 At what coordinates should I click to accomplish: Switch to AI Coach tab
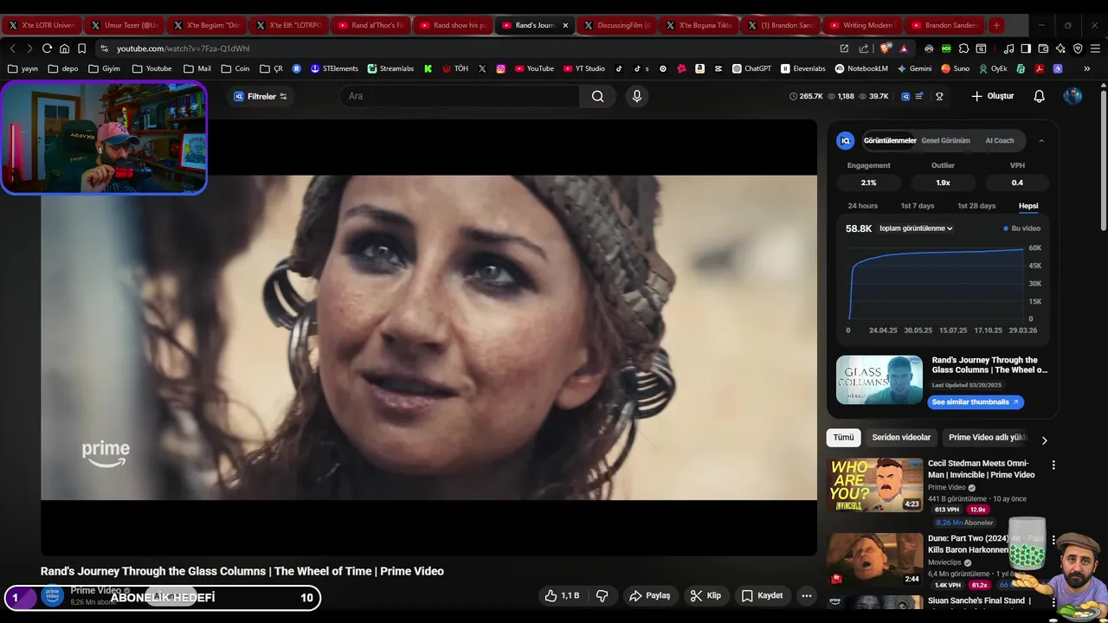999,140
